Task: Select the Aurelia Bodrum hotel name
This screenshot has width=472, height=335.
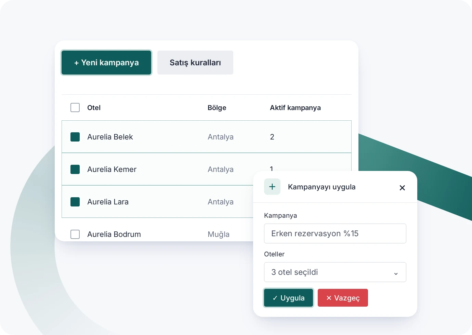Action: [x=114, y=234]
